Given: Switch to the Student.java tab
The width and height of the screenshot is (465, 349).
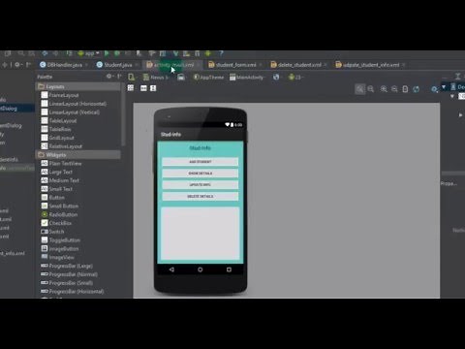Looking at the screenshot, I should (x=114, y=65).
